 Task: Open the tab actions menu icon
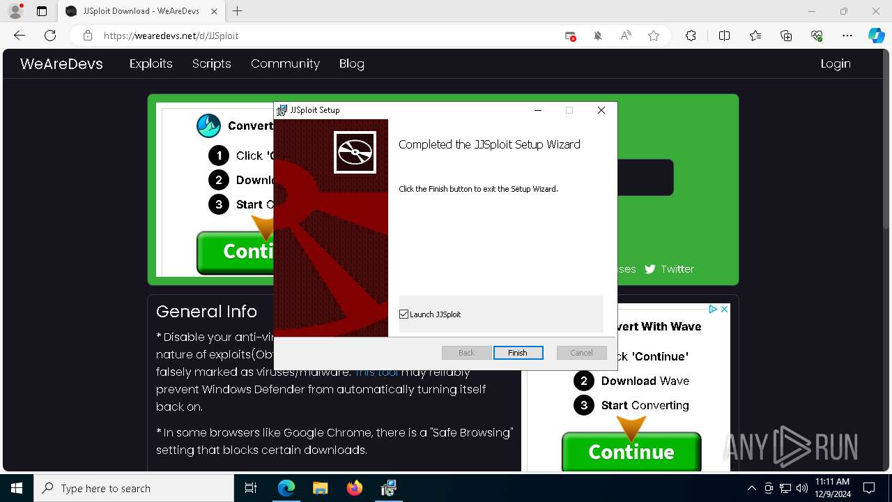point(42,11)
